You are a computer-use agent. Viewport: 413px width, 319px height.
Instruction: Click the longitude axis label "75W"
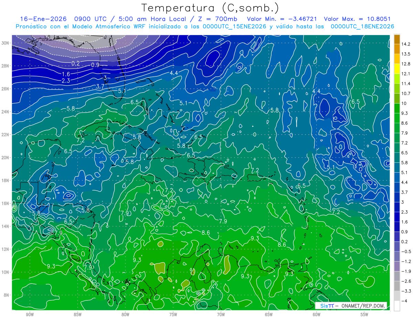(173, 315)
